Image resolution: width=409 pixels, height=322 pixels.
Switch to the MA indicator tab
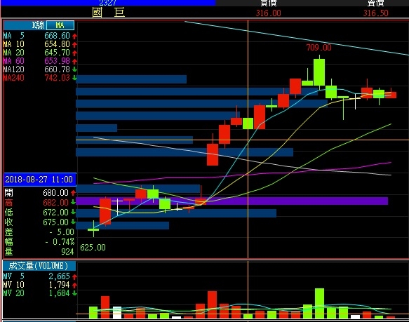click(60, 25)
